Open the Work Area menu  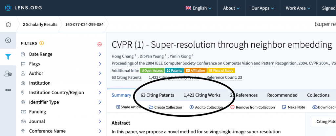pos(298,8)
